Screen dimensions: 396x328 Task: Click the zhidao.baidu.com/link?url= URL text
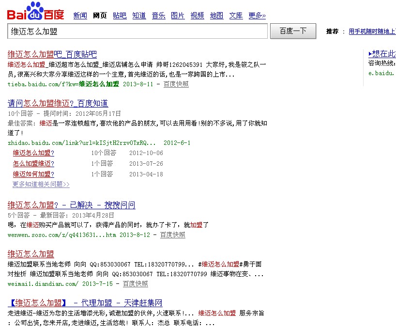click(x=82, y=143)
